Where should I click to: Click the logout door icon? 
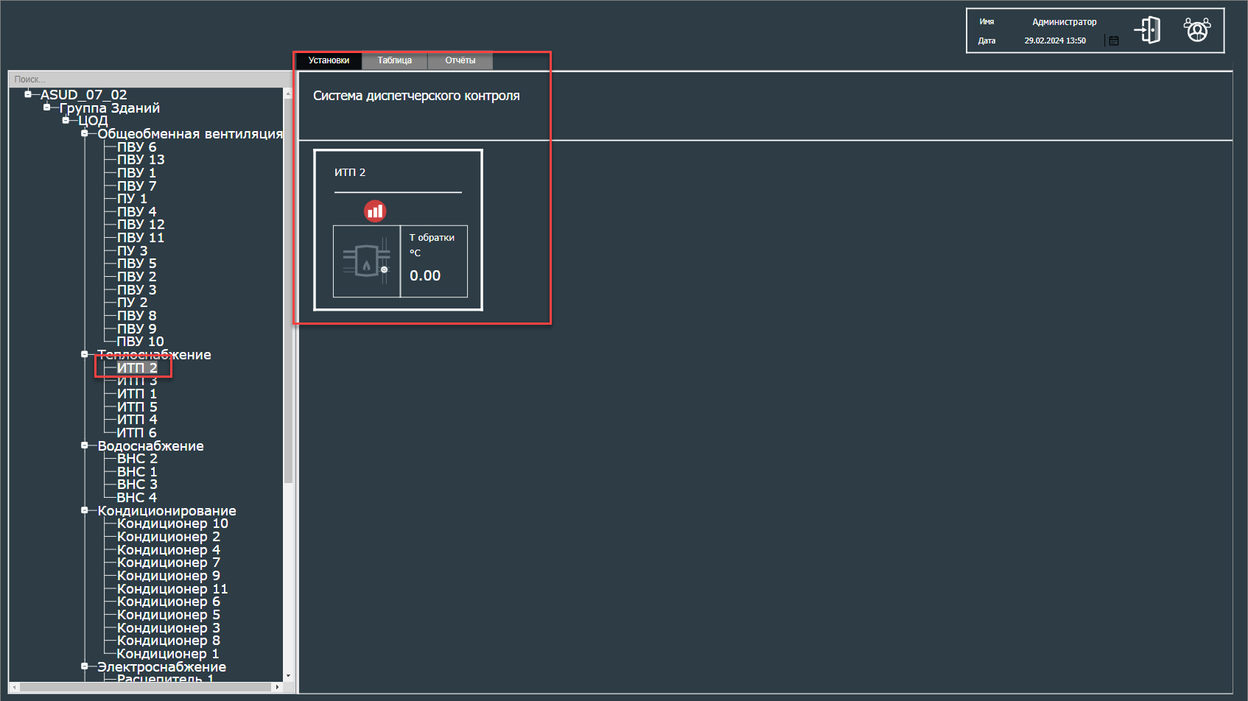pyautogui.click(x=1148, y=30)
